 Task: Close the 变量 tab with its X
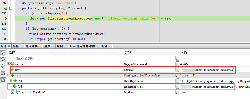pyautogui.click(x=9, y=46)
